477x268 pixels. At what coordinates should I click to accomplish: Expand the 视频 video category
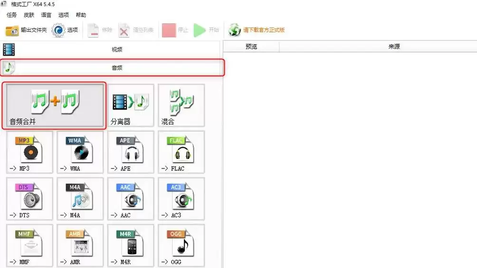click(110, 49)
